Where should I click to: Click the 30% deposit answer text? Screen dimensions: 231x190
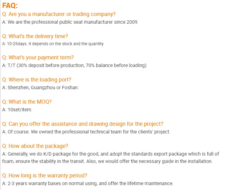(x=74, y=65)
